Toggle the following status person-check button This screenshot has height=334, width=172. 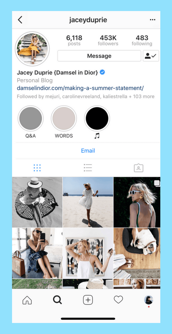point(151,56)
